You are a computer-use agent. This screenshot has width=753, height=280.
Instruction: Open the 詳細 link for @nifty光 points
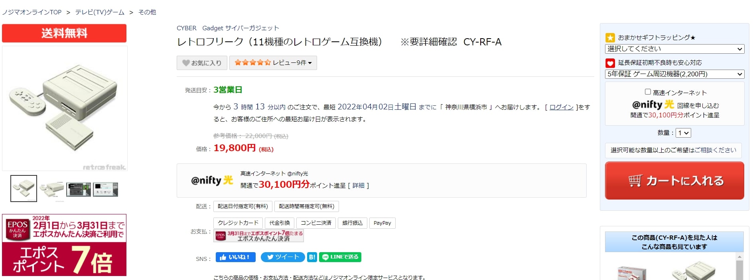tap(358, 185)
